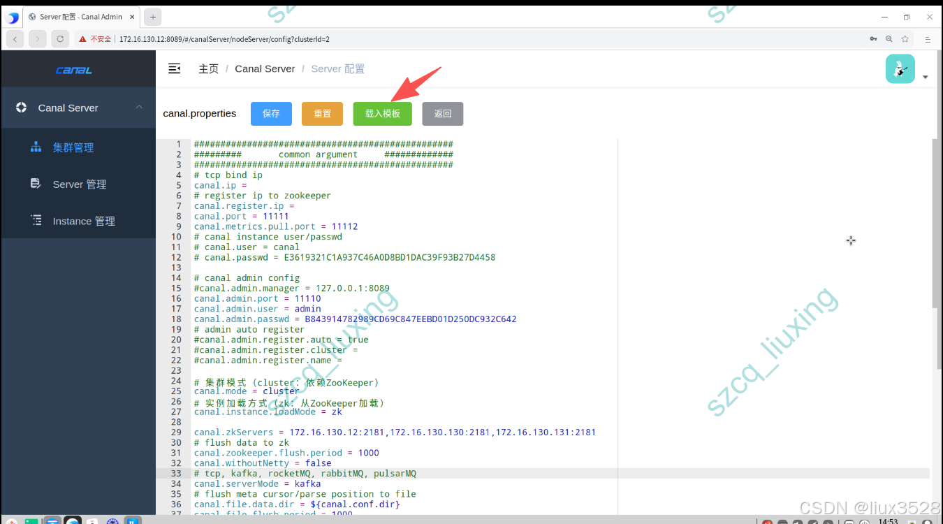Open a new browser tab

(x=152, y=17)
